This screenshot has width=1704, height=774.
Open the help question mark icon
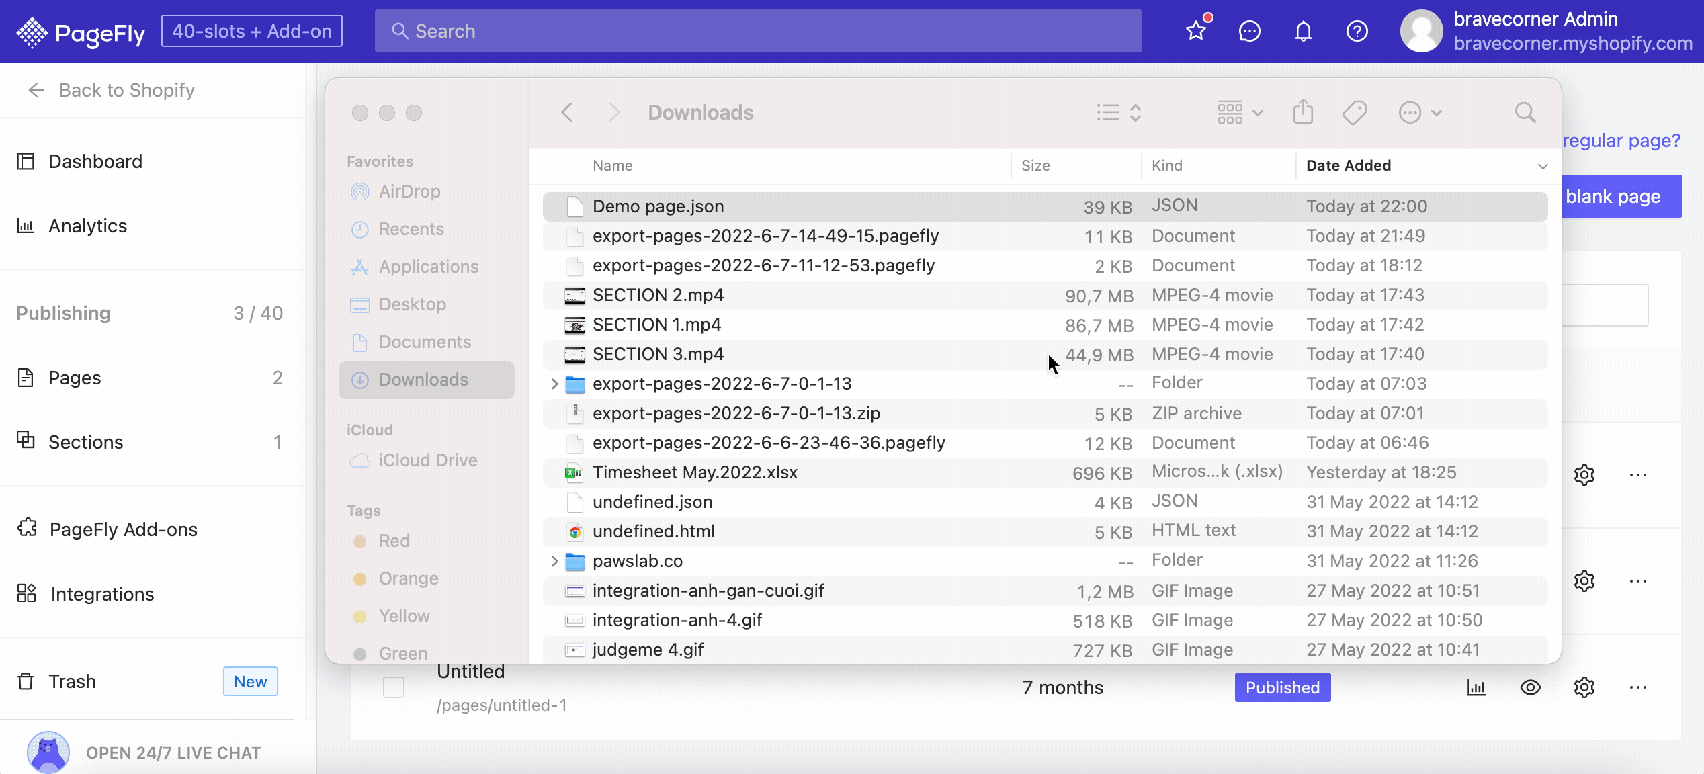coord(1357,31)
